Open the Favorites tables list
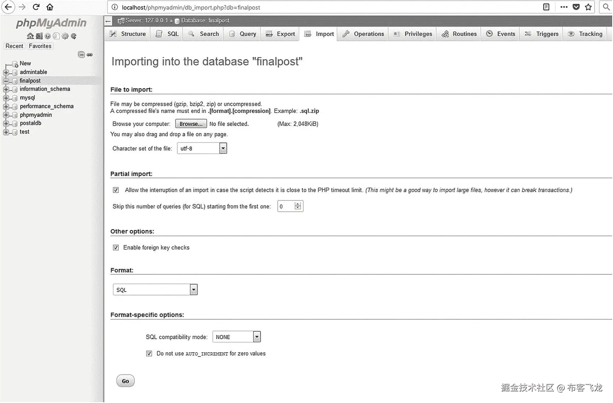The width and height of the screenshot is (613, 403). click(40, 46)
